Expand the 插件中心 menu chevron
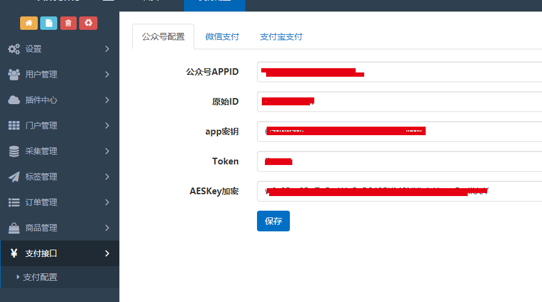542x302 pixels. pos(107,100)
